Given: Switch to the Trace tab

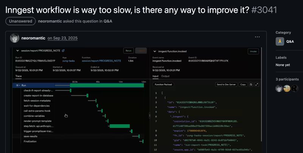Looking at the screenshot, I should pyautogui.click(x=19, y=76).
